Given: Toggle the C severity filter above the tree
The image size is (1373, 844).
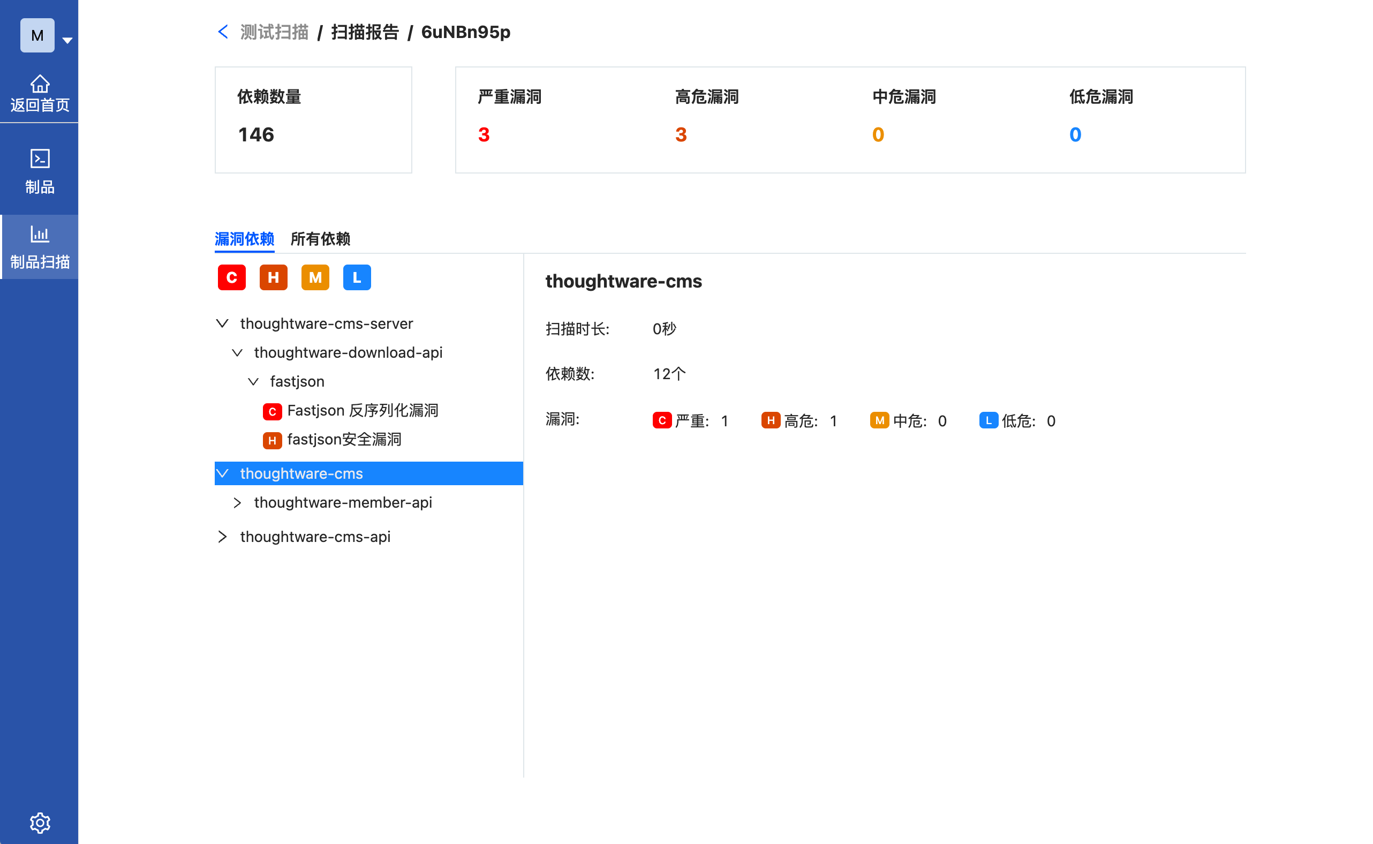Looking at the screenshot, I should pyautogui.click(x=231, y=277).
